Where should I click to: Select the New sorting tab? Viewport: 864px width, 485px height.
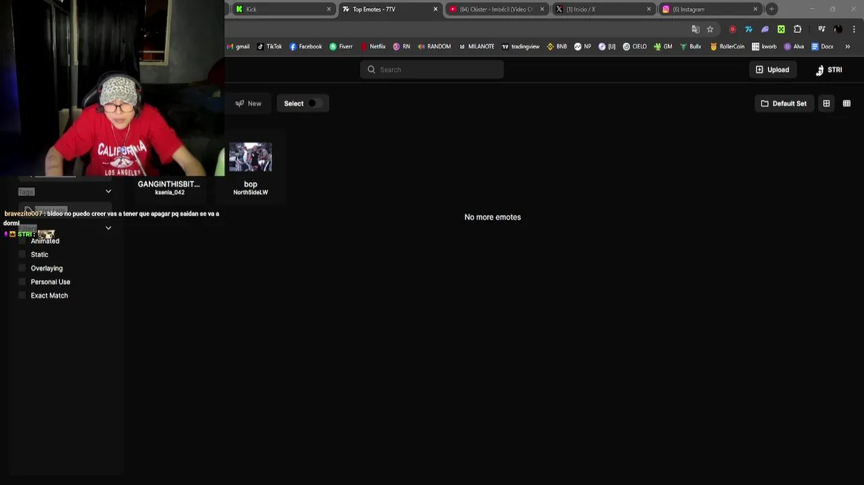tap(248, 104)
